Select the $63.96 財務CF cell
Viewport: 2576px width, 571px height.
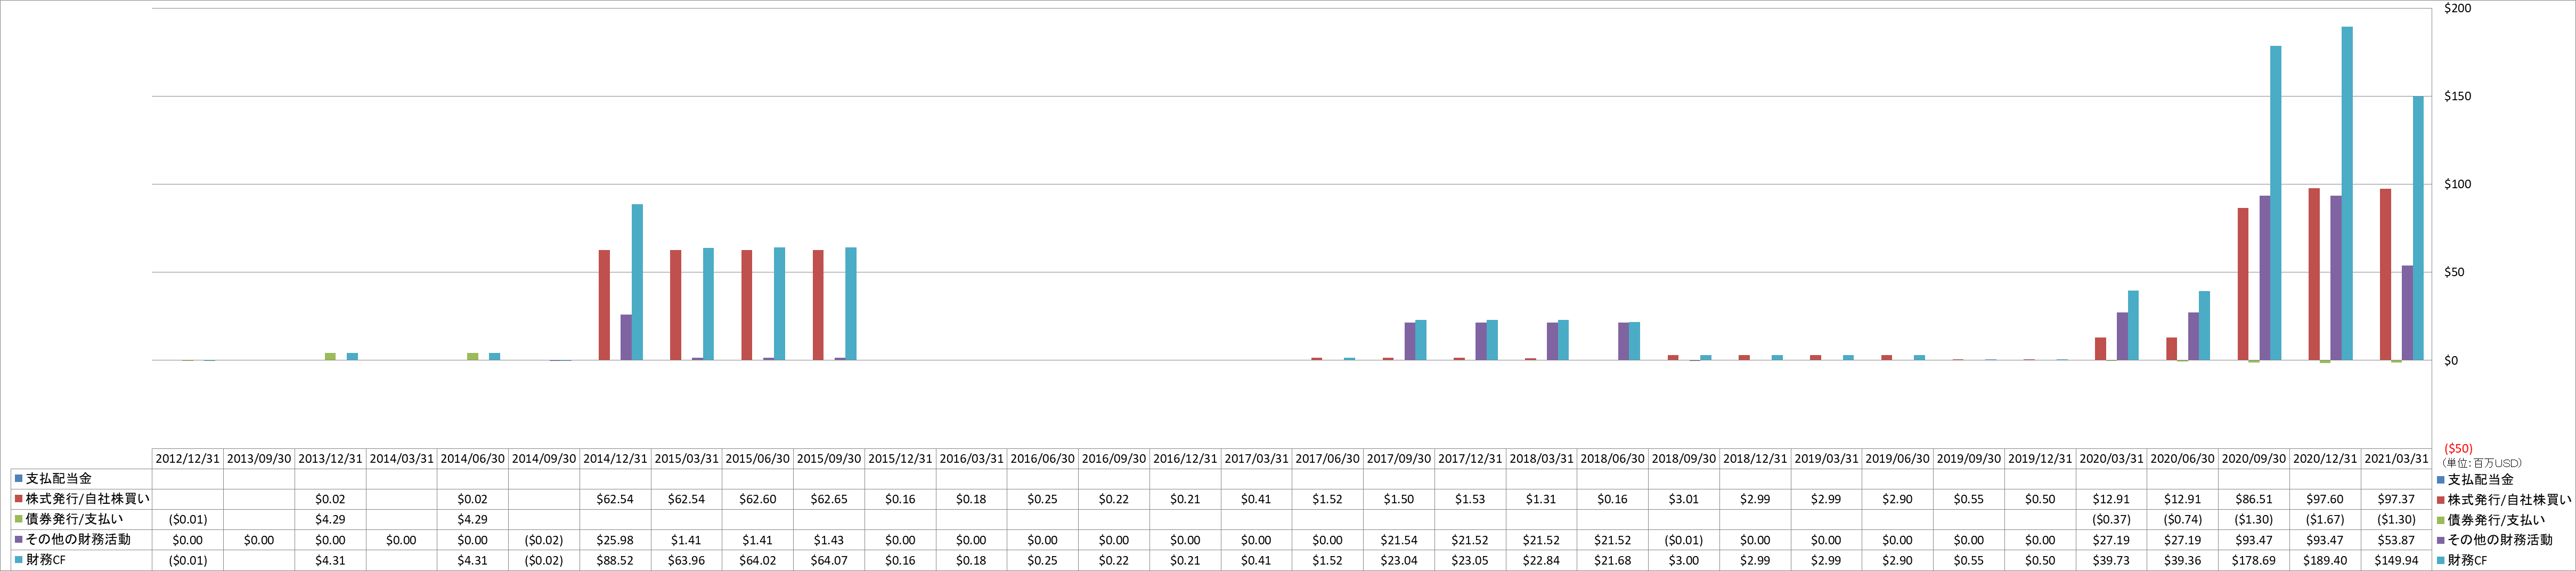[686, 560]
